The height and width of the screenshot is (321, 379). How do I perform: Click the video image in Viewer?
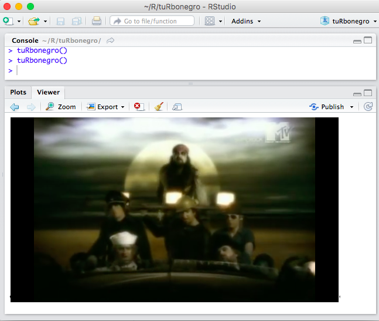pos(175,210)
